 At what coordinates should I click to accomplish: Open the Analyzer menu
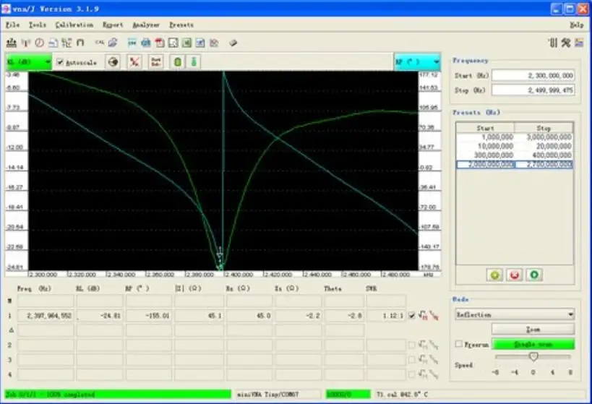146,25
